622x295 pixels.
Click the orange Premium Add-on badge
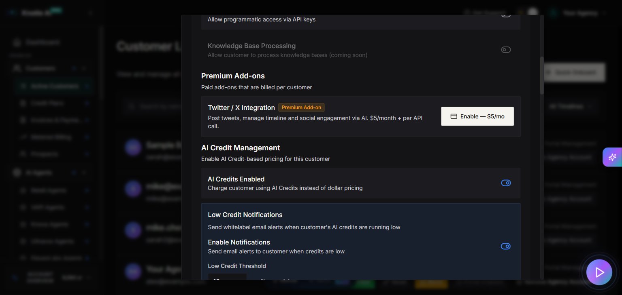301,107
